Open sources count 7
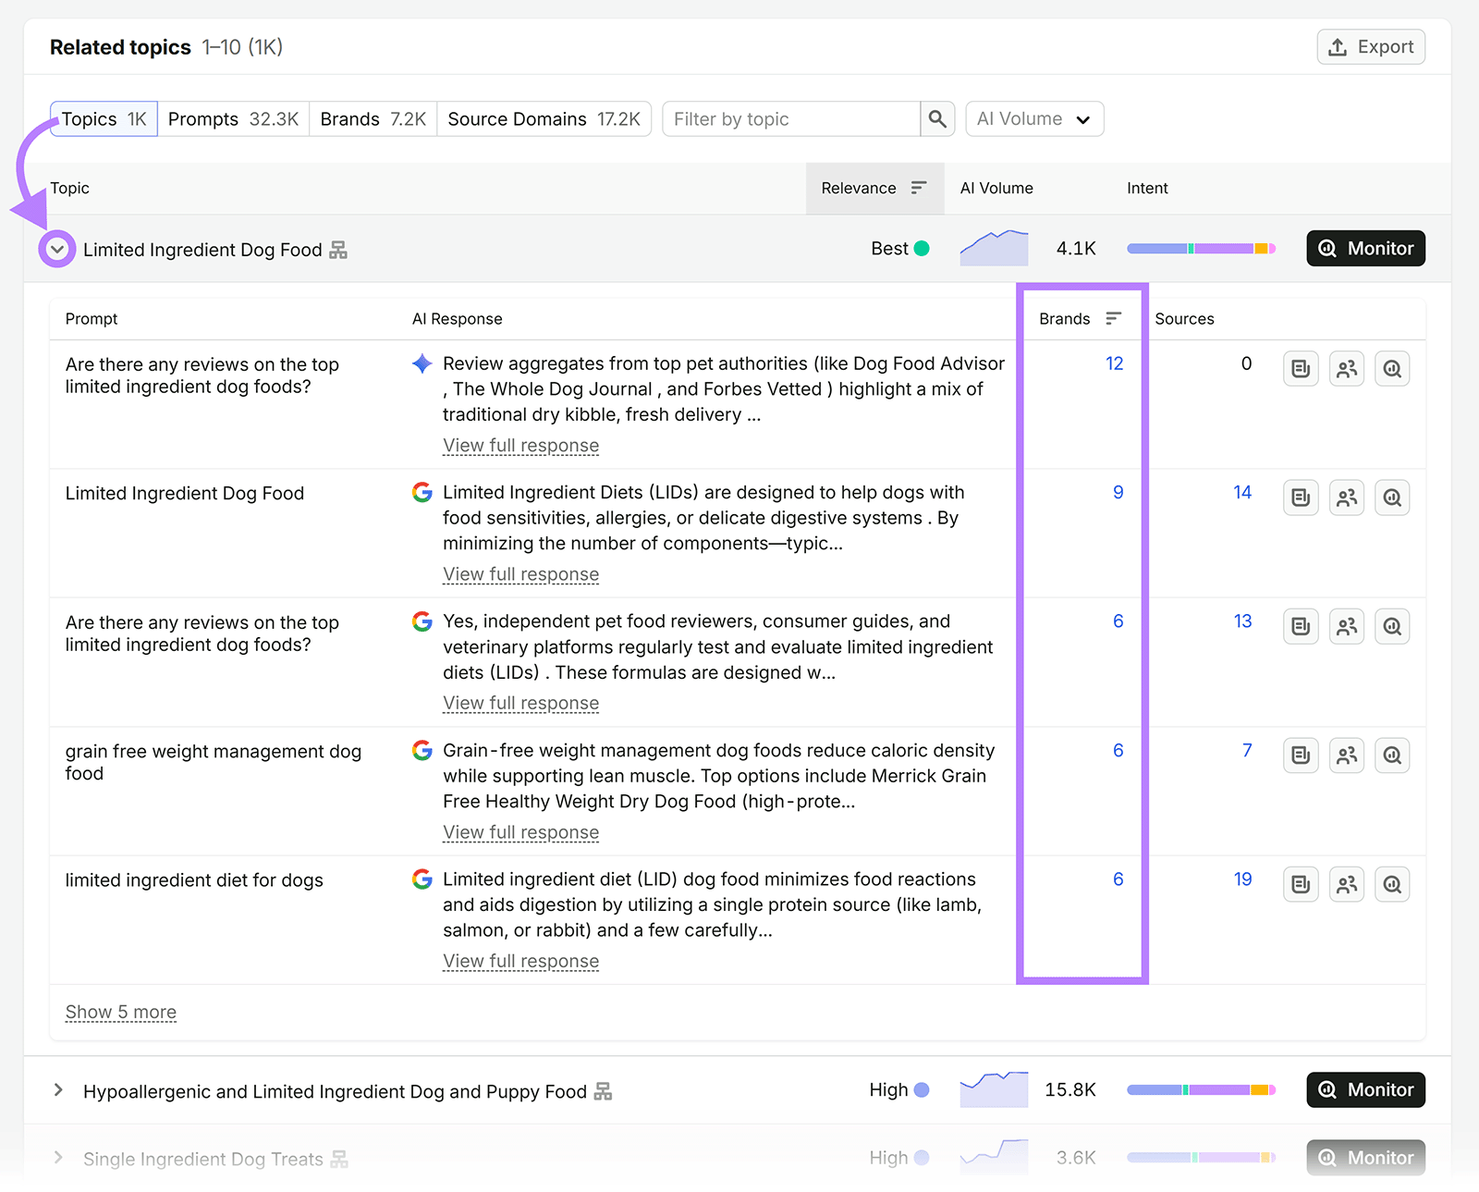This screenshot has height=1192, width=1479. click(1247, 750)
